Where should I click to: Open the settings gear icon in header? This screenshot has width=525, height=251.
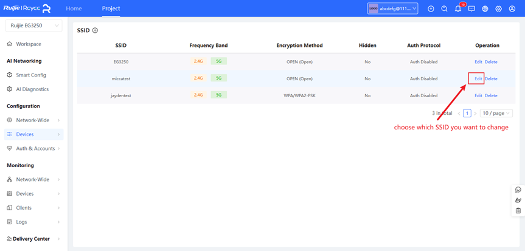(498, 9)
